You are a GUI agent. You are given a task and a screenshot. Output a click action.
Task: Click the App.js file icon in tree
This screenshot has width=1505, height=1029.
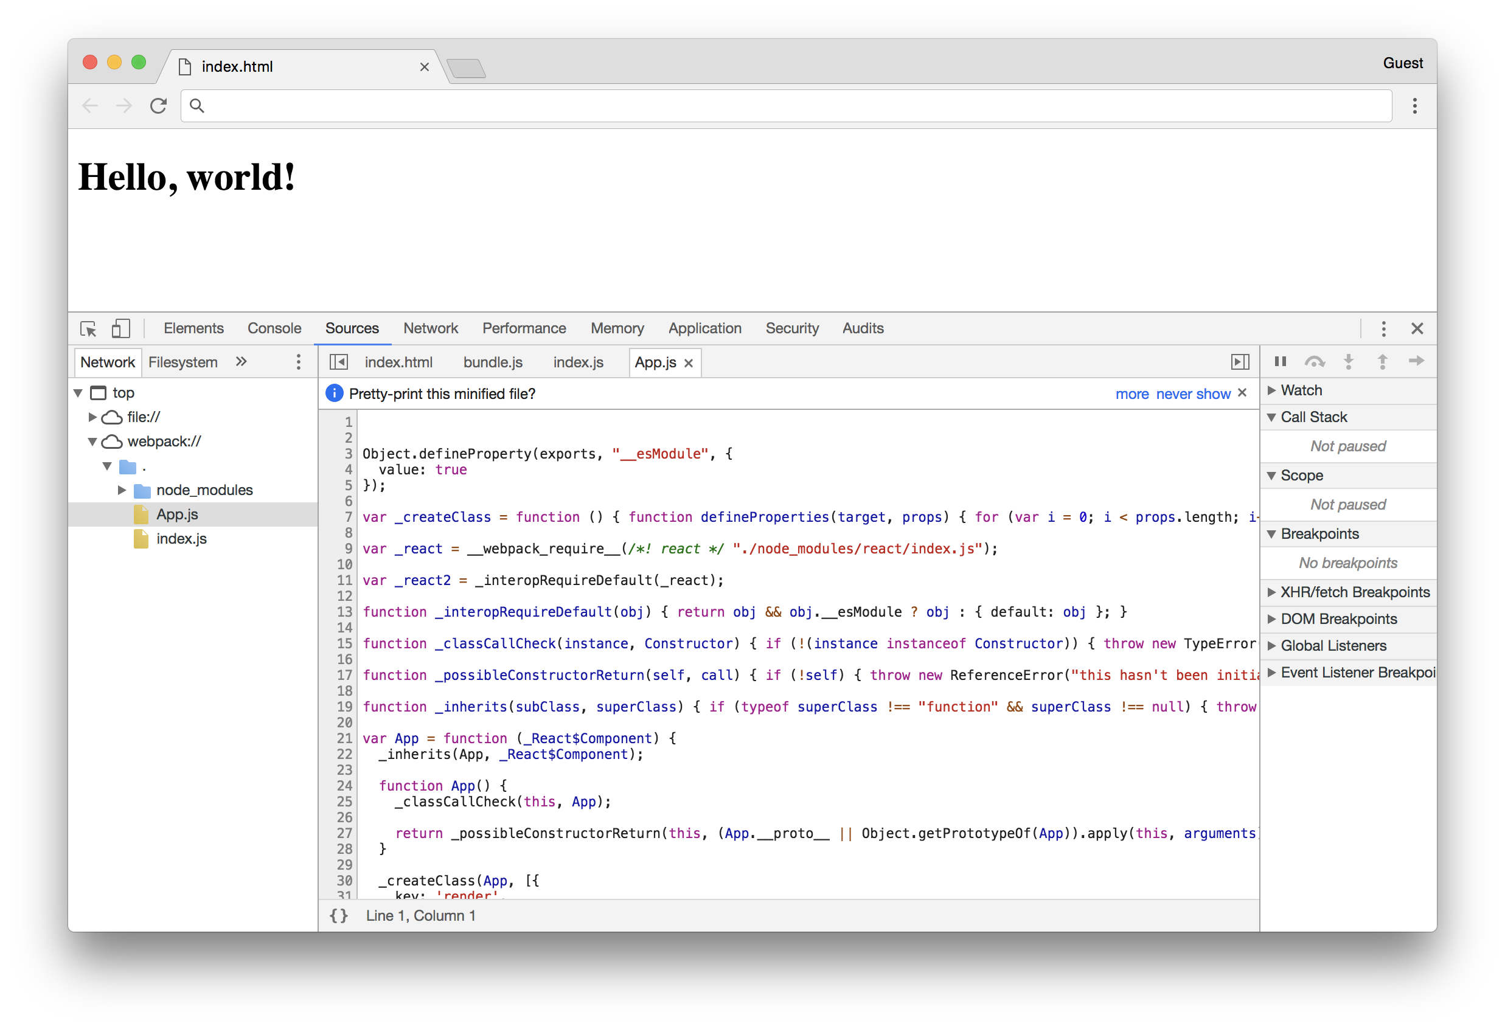click(141, 515)
